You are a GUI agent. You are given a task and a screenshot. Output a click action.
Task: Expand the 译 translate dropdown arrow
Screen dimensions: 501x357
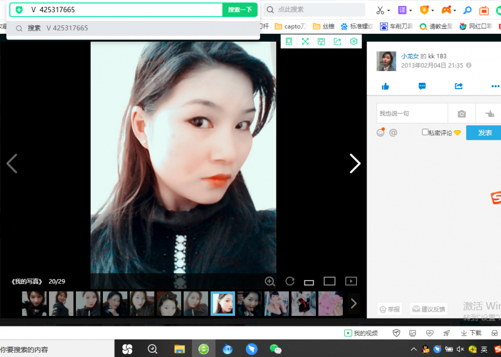pyautogui.click(x=410, y=11)
